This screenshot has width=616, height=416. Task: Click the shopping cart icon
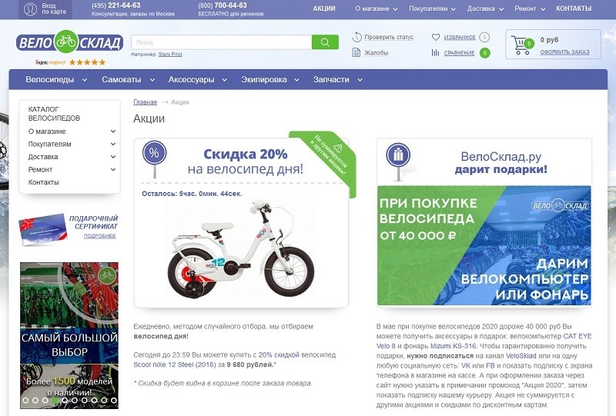click(521, 45)
